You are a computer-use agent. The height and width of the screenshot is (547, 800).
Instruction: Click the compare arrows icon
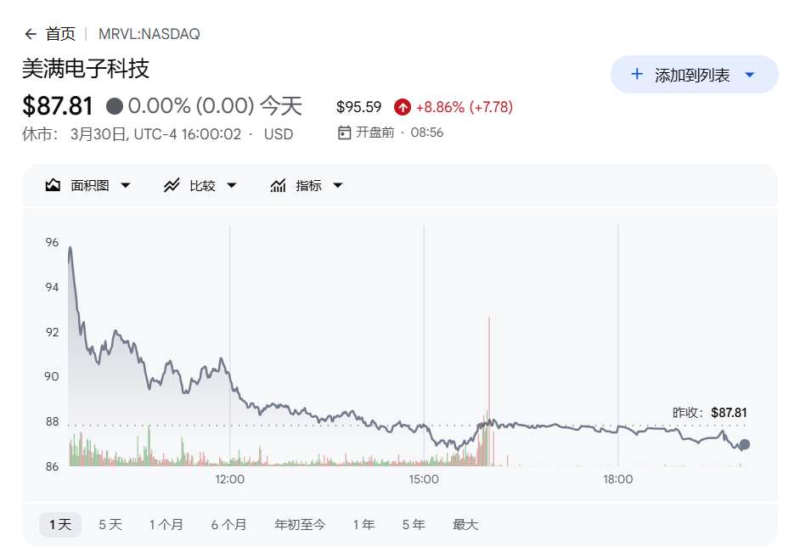tap(172, 185)
